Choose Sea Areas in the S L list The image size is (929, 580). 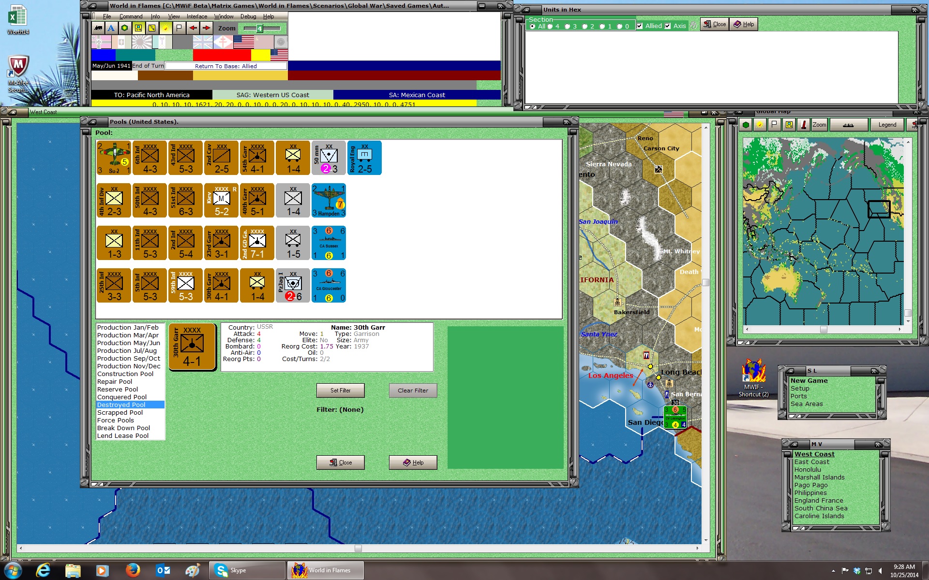pos(807,404)
